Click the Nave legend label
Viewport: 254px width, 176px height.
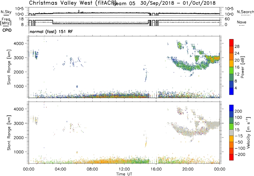coord(242,22)
